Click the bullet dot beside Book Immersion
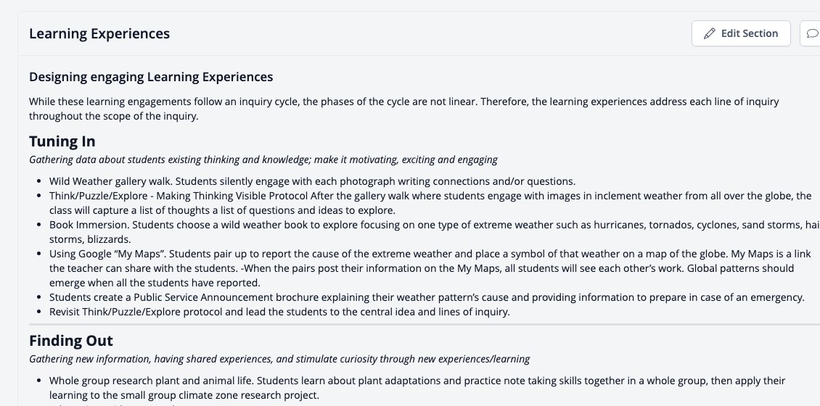Image resolution: width=820 pixels, height=406 pixels. click(x=39, y=225)
